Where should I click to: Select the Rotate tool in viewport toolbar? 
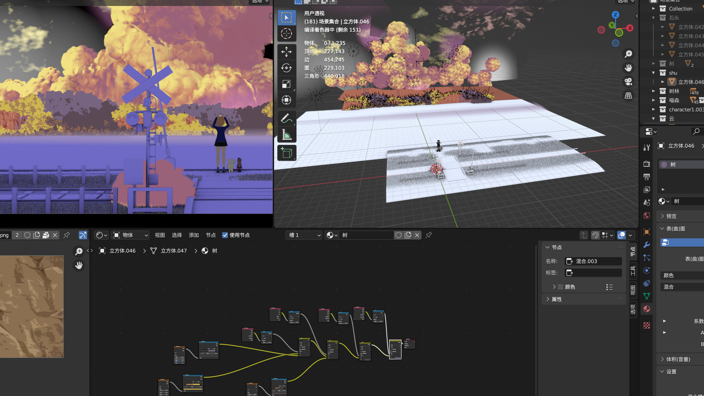[x=286, y=68]
